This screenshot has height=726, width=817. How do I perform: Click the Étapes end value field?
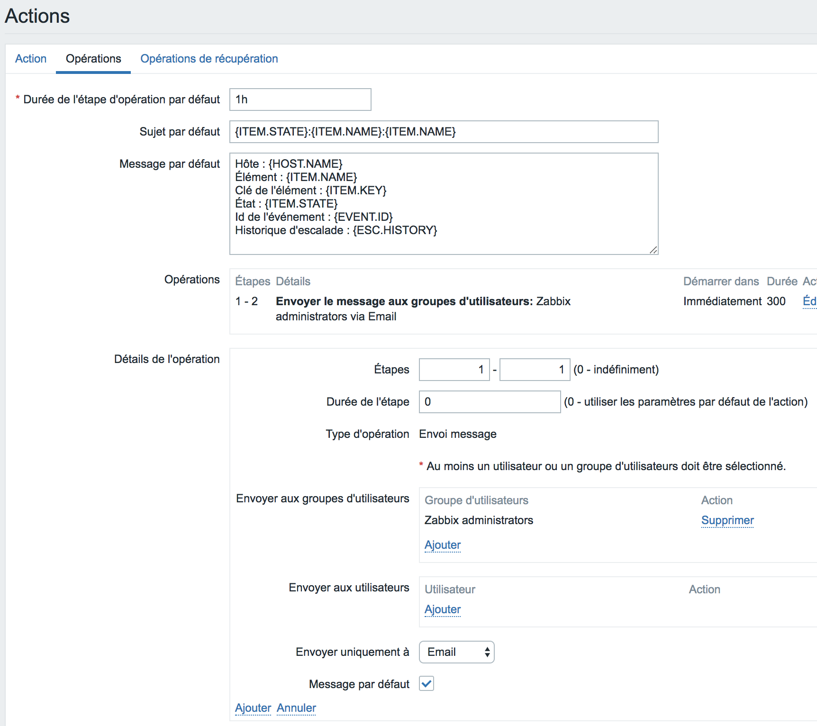[535, 370]
